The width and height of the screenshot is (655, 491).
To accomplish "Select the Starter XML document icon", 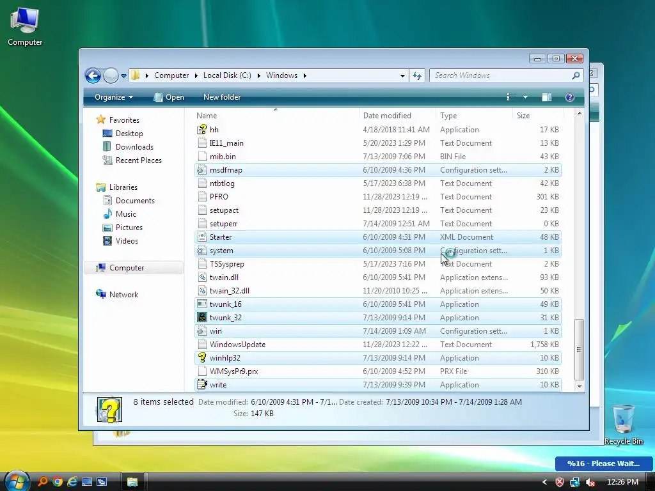I will [201, 237].
